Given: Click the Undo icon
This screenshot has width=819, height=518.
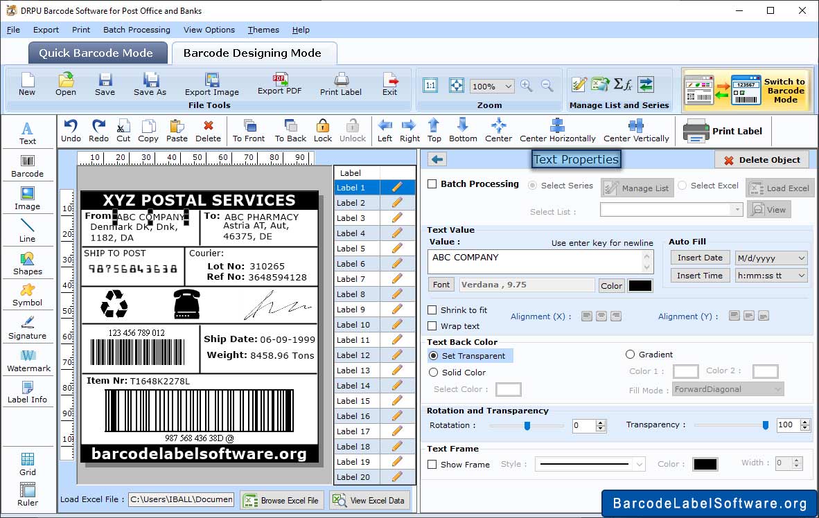Looking at the screenshot, I should 71,131.
